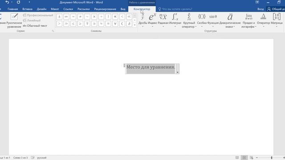Image resolution: width=285 pixels, height=160 pixels.
Task: Insert the minus-plus symbol
Action: 87,24
